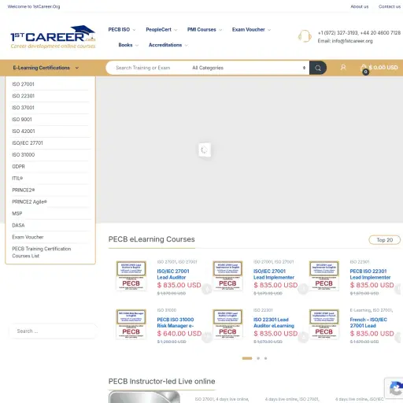This screenshot has width=403, height=403.
Task: Add PECB ISO 31000 Risk Manager to cart
Action: 207,337
